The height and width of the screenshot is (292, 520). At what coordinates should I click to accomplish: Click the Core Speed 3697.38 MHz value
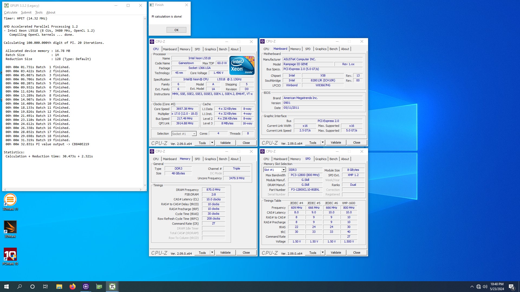[x=185, y=109]
